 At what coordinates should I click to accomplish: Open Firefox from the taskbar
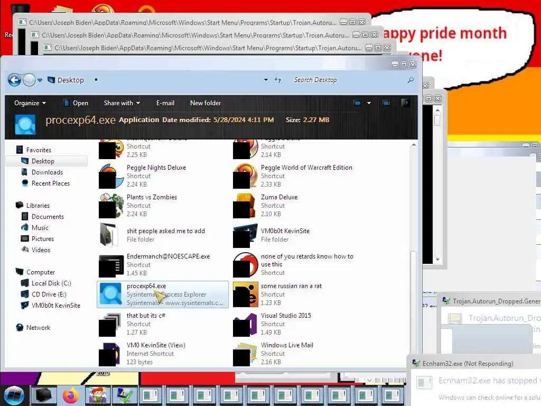(70, 395)
